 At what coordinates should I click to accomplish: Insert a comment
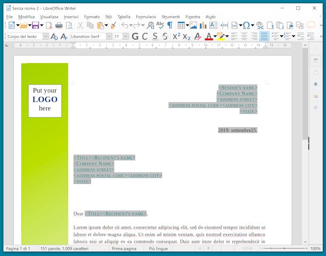coord(311,25)
